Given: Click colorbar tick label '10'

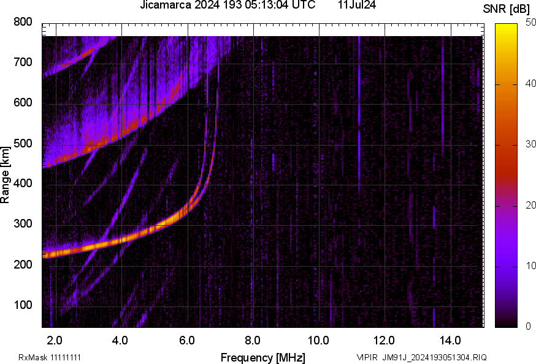Looking at the screenshot, I should [x=530, y=266].
